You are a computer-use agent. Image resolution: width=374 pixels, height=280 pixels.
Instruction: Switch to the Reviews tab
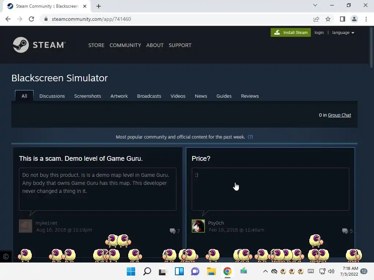click(x=250, y=96)
